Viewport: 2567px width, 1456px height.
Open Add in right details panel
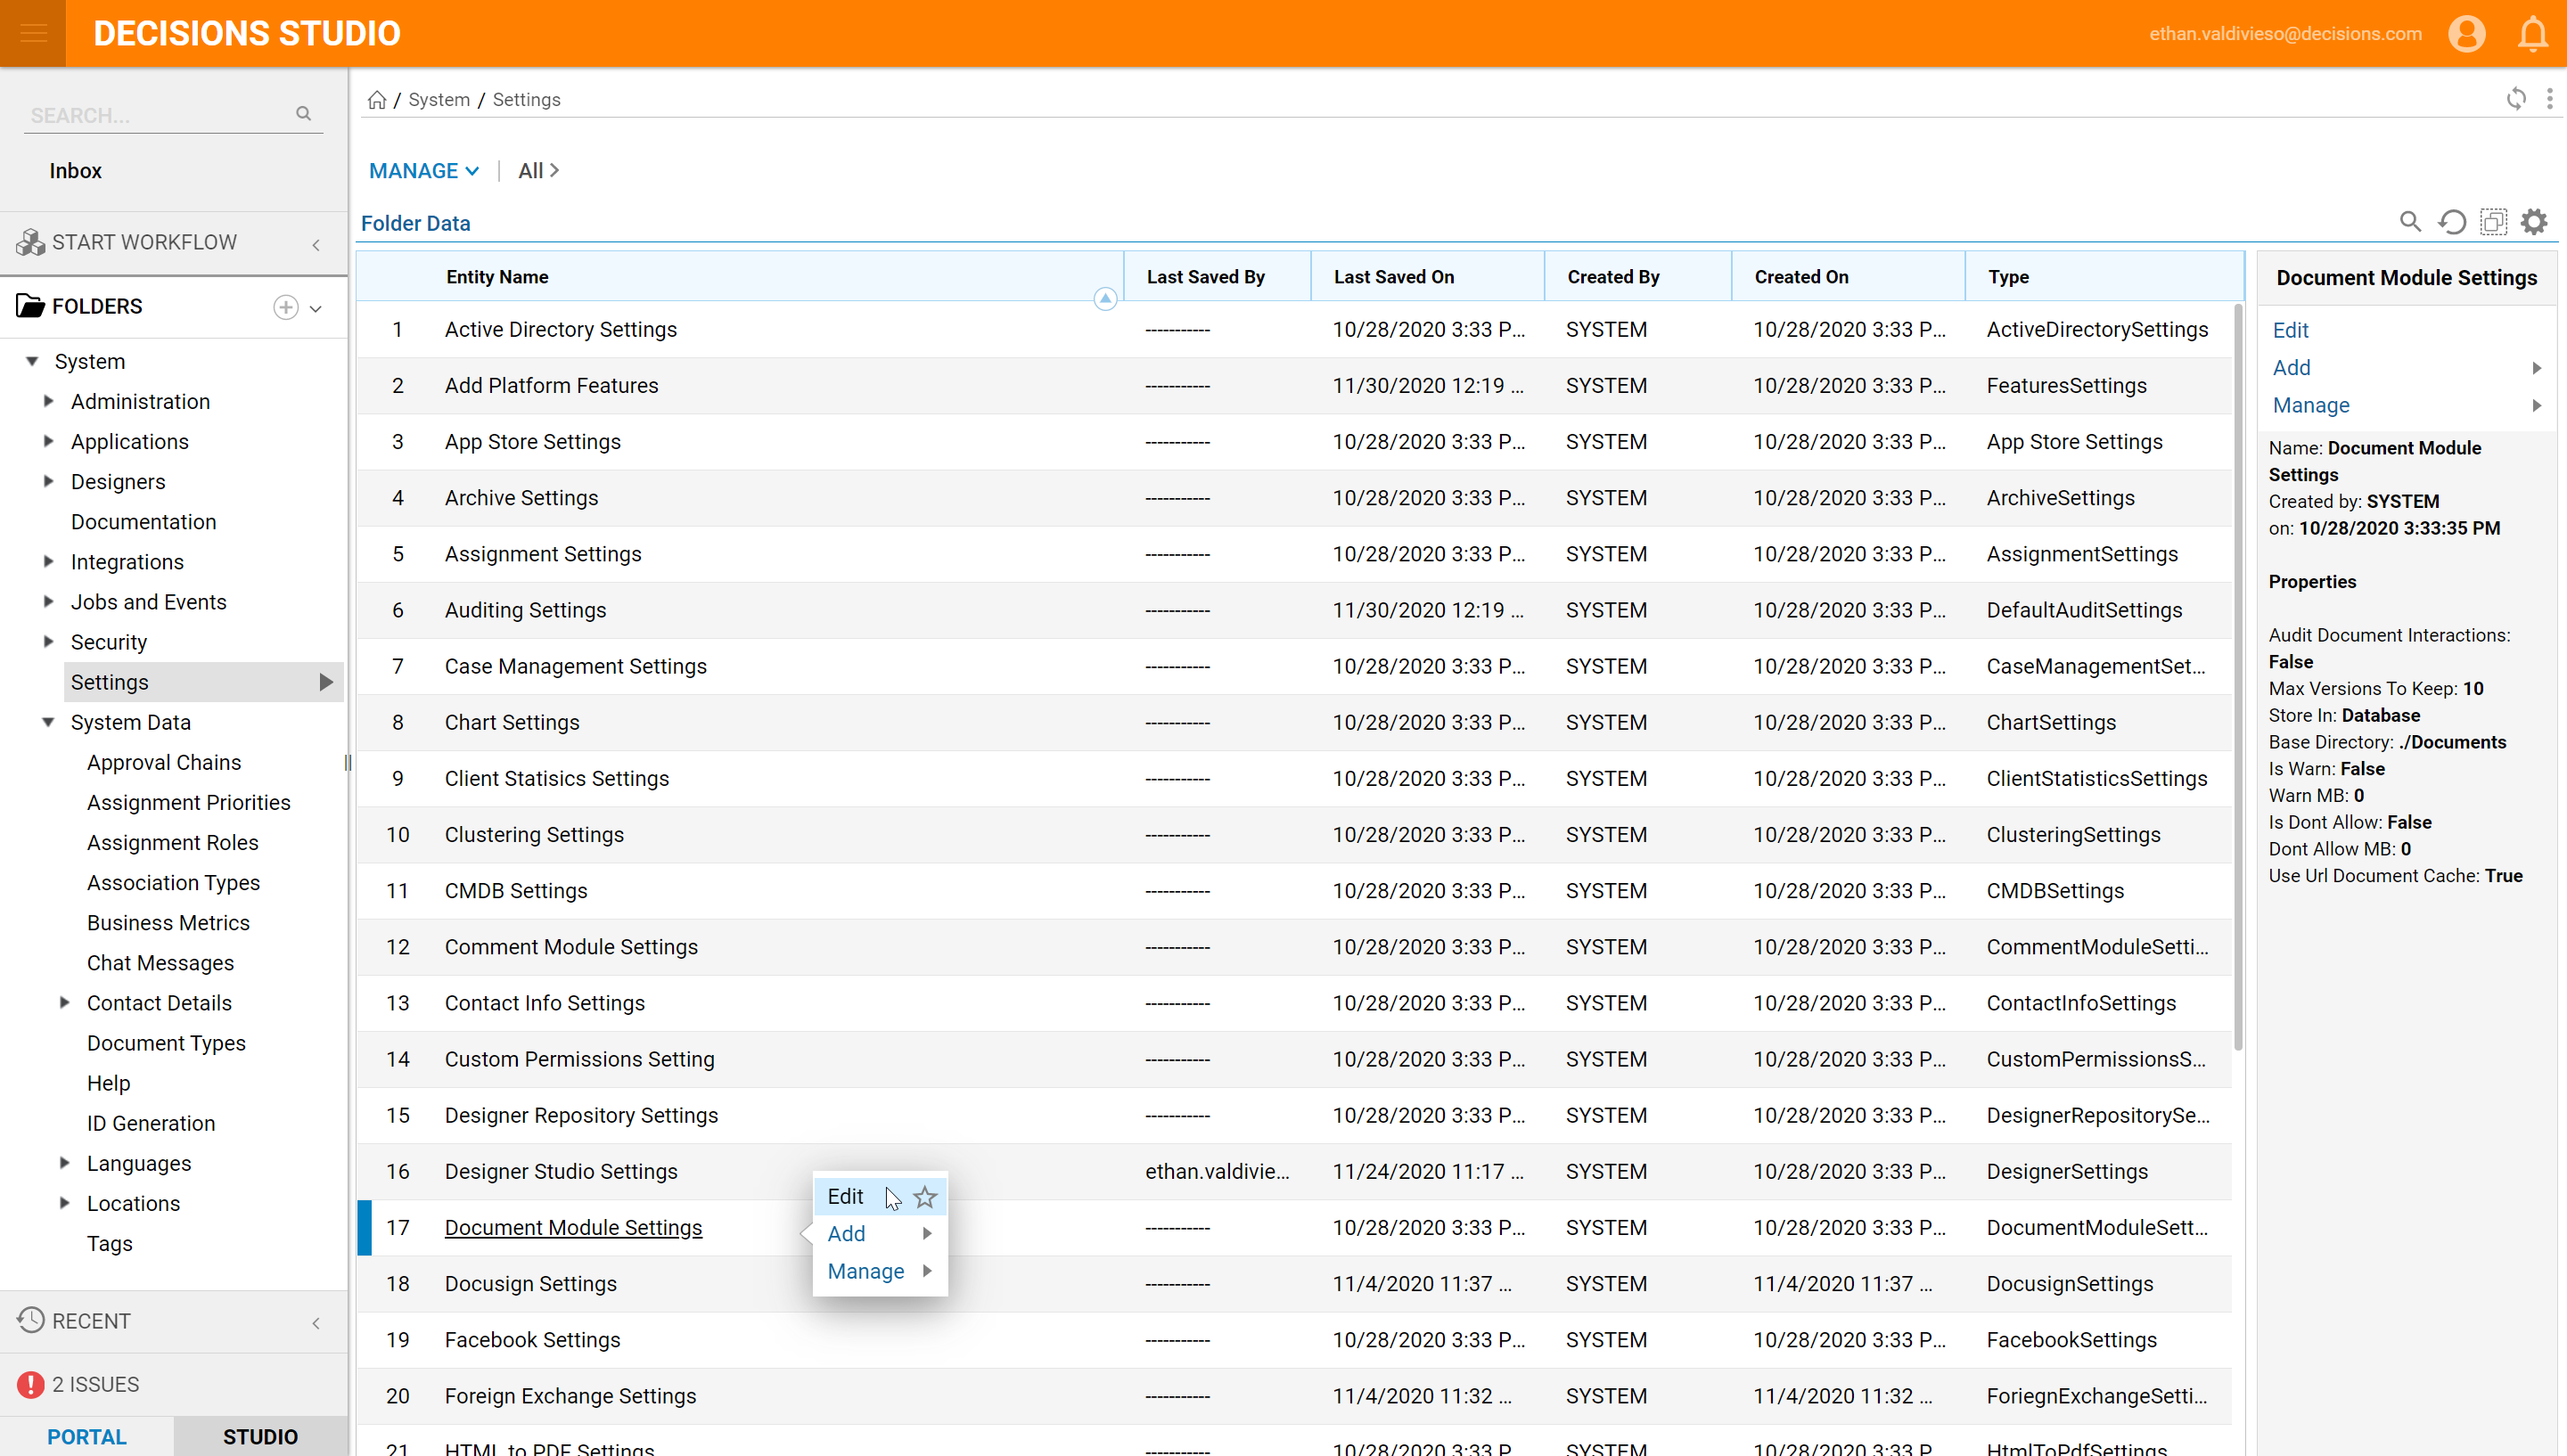2406,368
